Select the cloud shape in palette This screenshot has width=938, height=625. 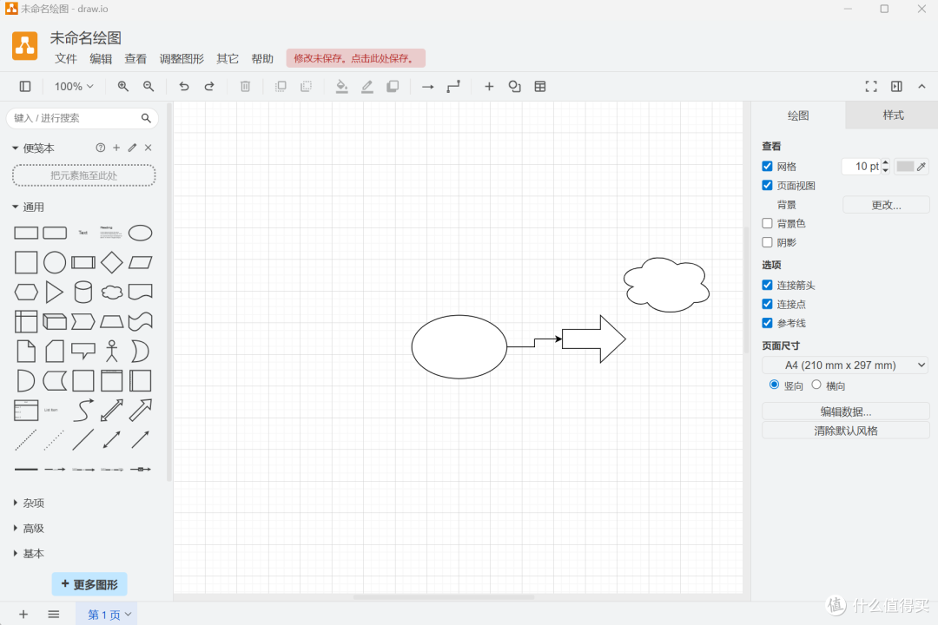click(x=112, y=292)
